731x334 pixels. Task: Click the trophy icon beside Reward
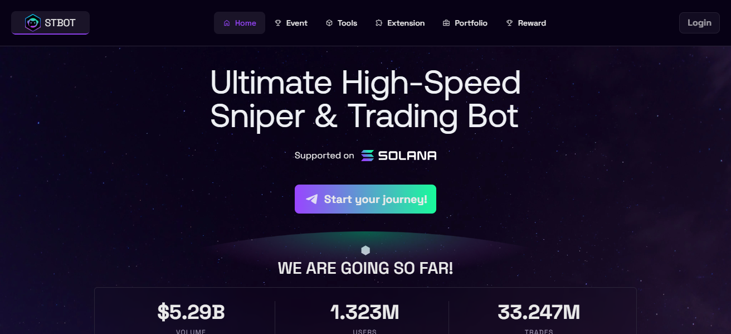(x=509, y=23)
